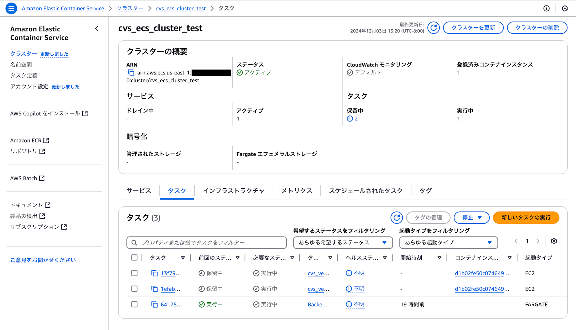Go to previous tasks page
The height and width of the screenshot is (330, 576).
[x=516, y=241]
